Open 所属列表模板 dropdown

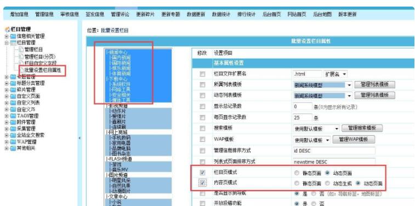[323, 85]
